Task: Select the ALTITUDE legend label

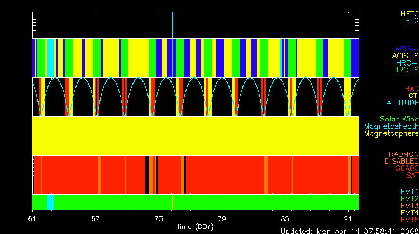Action: 402,103
